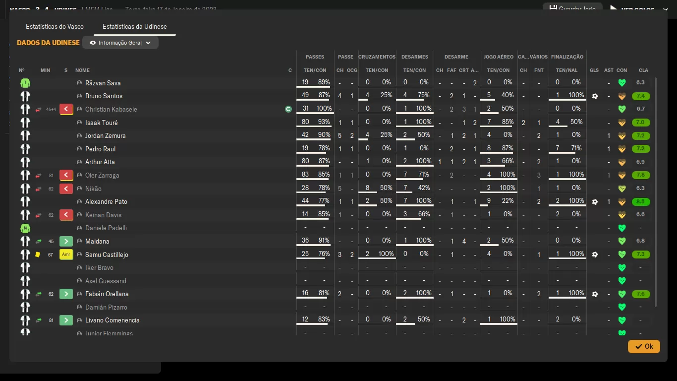Open Isaak Touré player name
This screenshot has width=677, height=381.
pos(102,123)
